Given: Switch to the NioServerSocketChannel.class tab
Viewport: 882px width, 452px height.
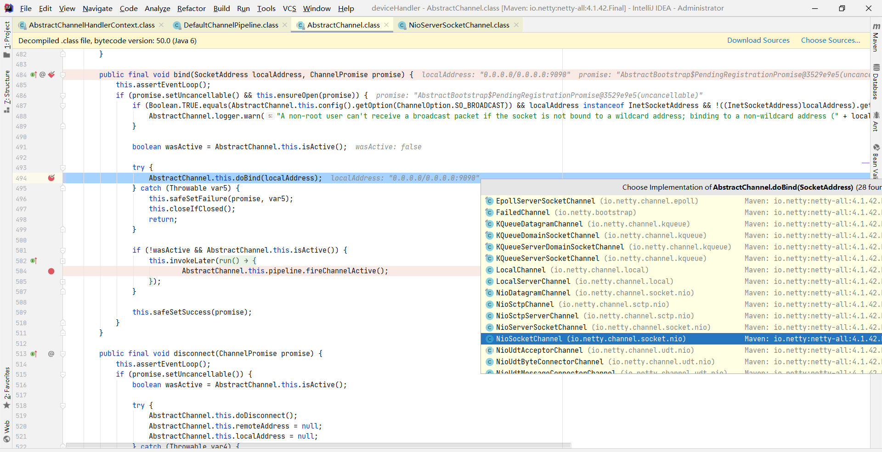Looking at the screenshot, I should point(459,25).
